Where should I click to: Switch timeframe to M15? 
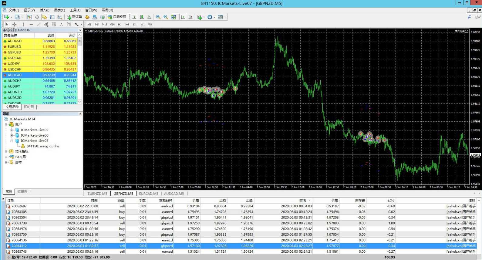point(104,24)
